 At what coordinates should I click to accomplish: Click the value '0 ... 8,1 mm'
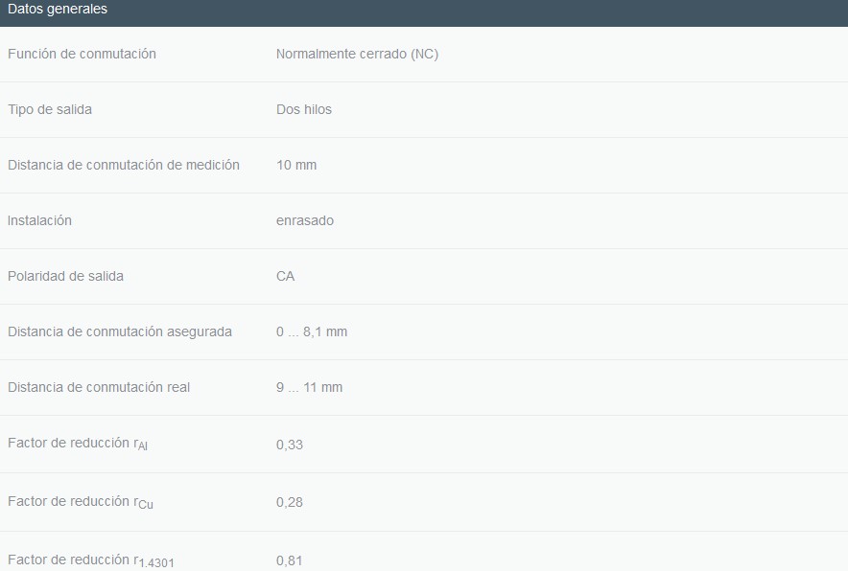pyautogui.click(x=312, y=331)
